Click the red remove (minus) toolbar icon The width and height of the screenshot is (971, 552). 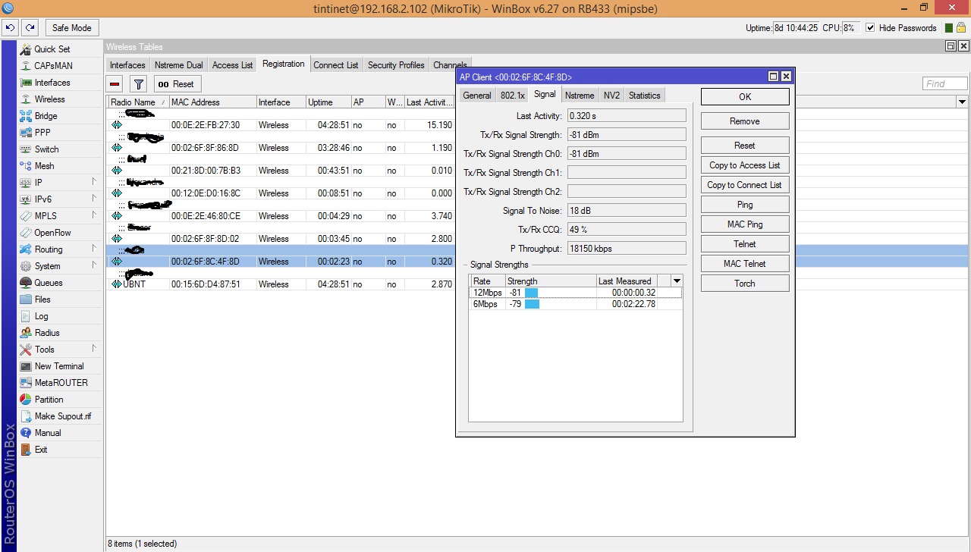click(115, 84)
